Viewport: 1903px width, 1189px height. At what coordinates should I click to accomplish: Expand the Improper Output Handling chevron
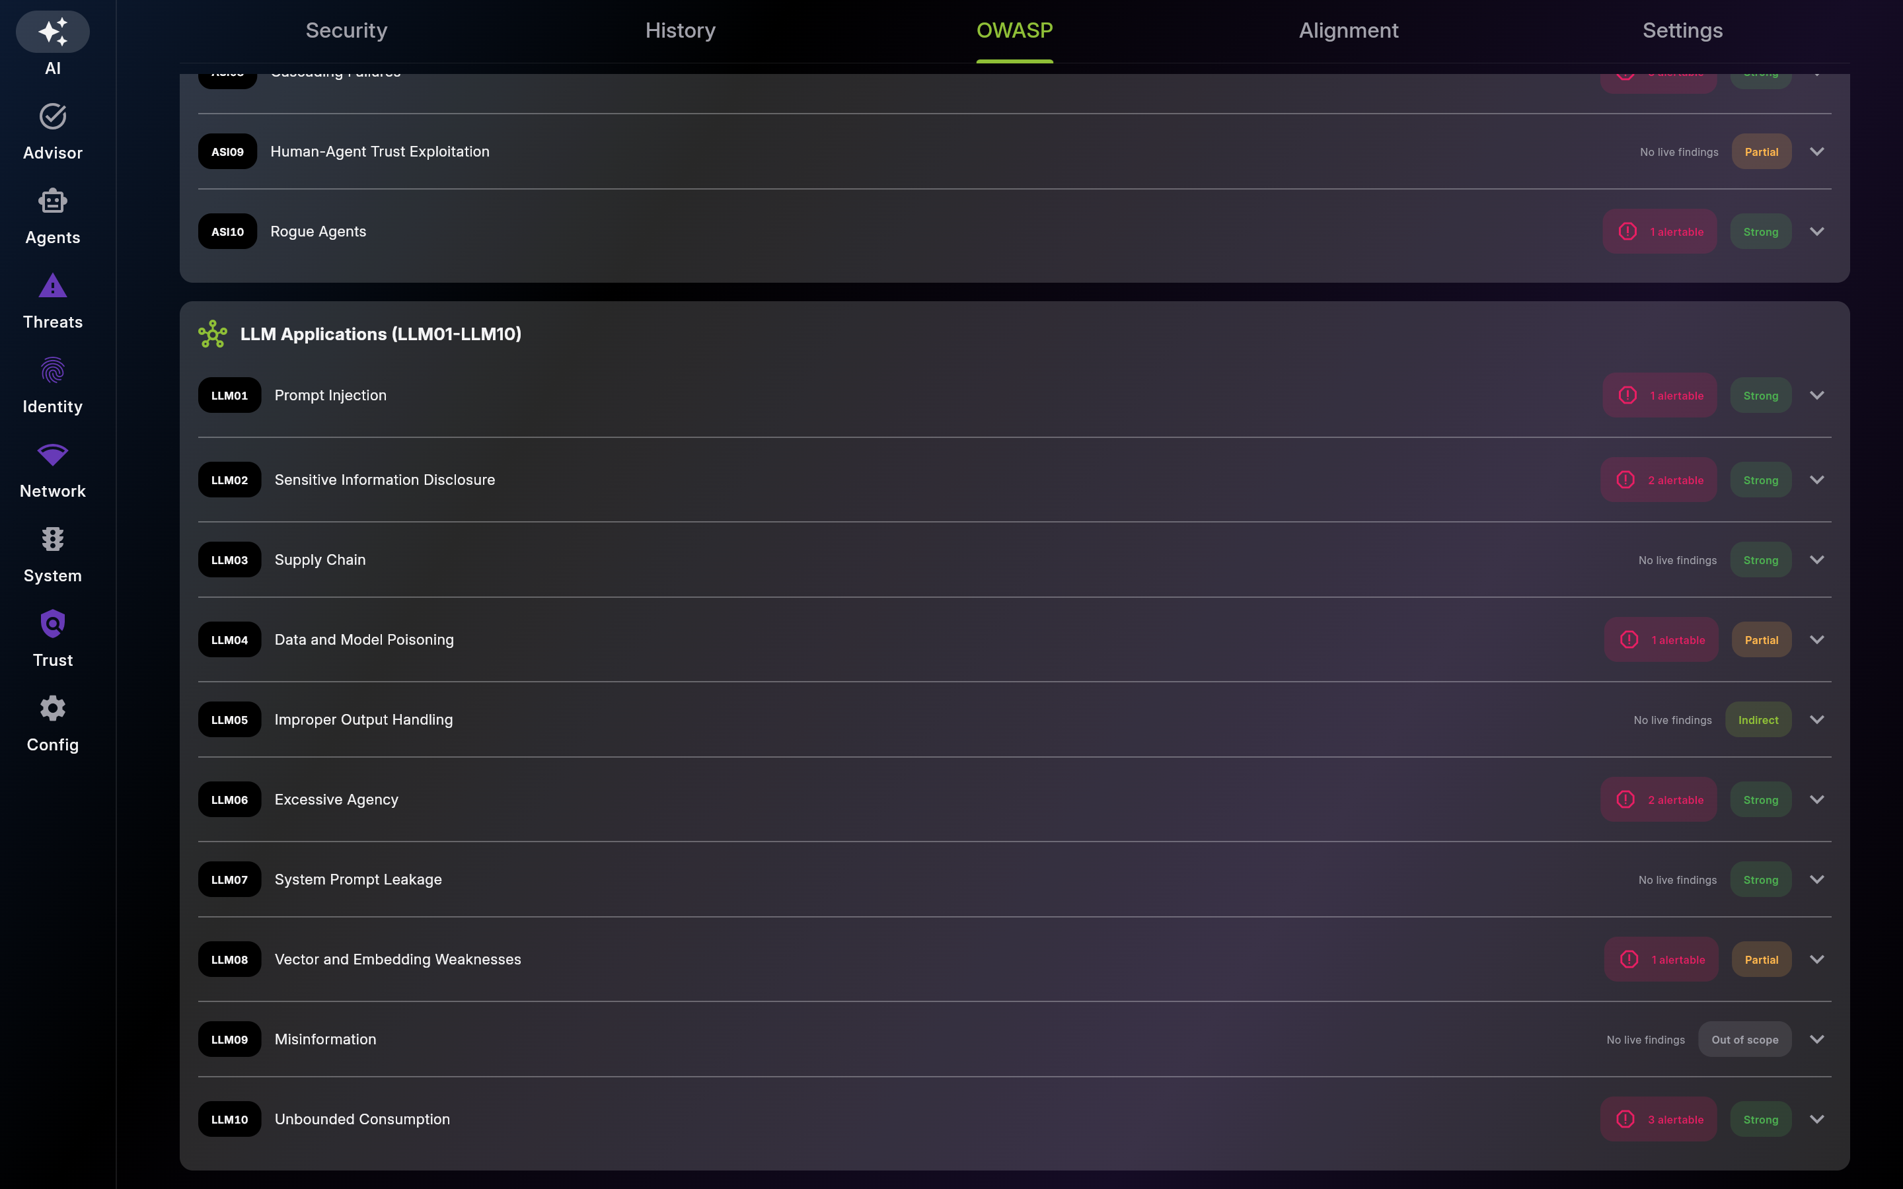click(x=1817, y=719)
